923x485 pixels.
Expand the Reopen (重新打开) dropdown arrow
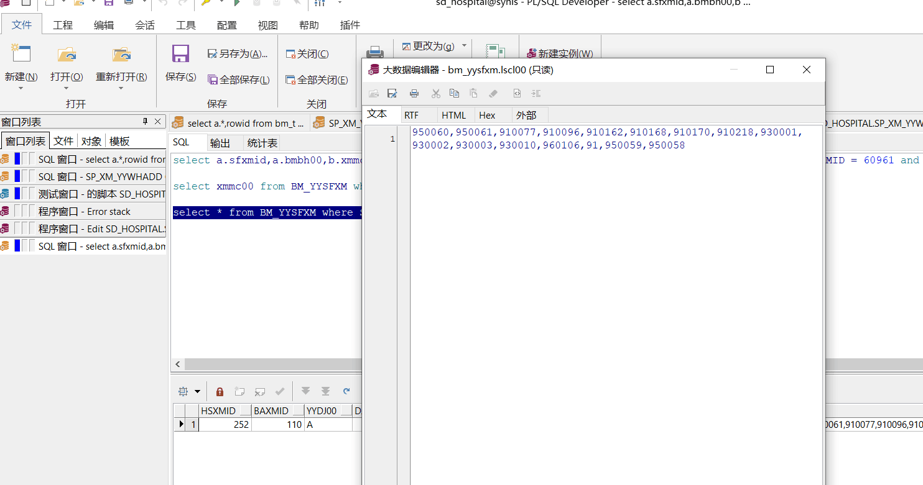[121, 88]
